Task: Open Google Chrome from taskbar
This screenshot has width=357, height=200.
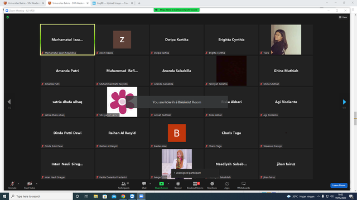Action: point(123,196)
